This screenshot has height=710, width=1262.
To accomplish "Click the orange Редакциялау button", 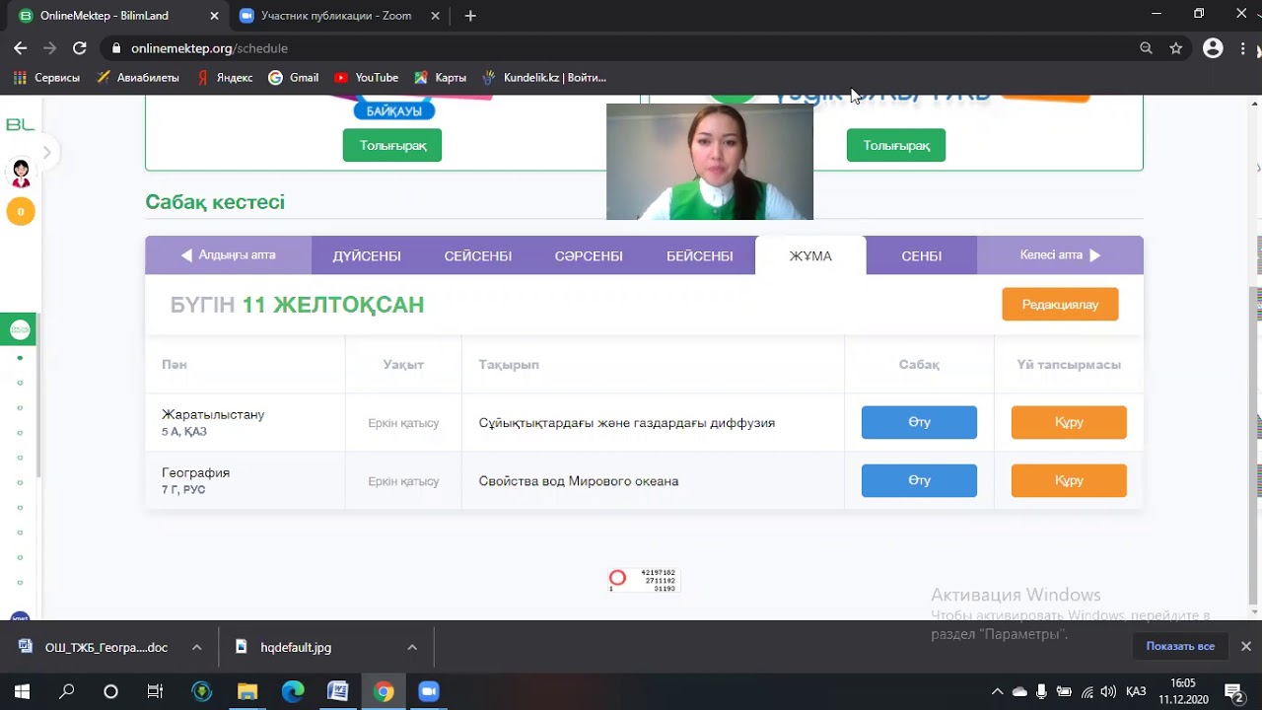I will [x=1060, y=305].
